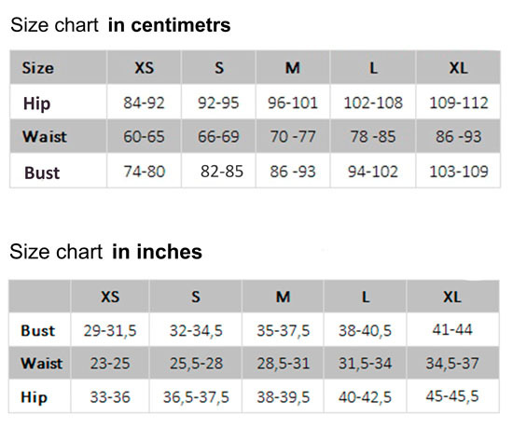Click the inches XL hip cell 45-45,5
Image resolution: width=513 pixels, height=429 pixels.
point(452,396)
